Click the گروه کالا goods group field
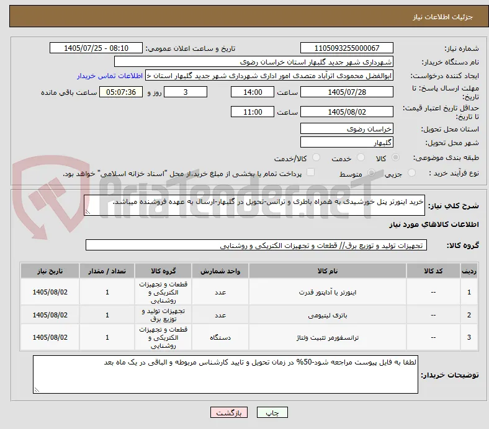This screenshot has width=489, height=429. point(256,245)
